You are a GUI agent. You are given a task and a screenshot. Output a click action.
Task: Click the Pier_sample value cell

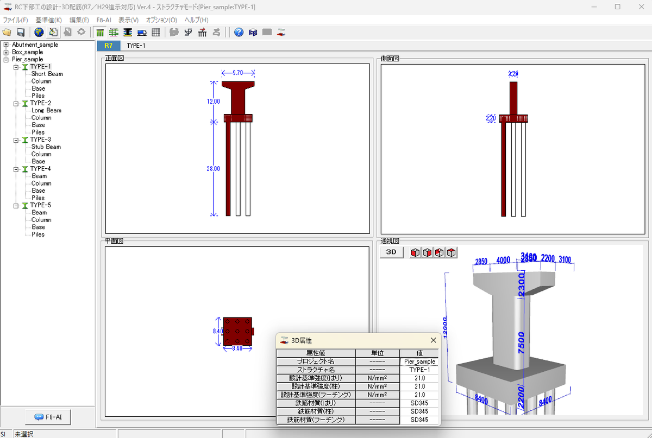(x=419, y=361)
